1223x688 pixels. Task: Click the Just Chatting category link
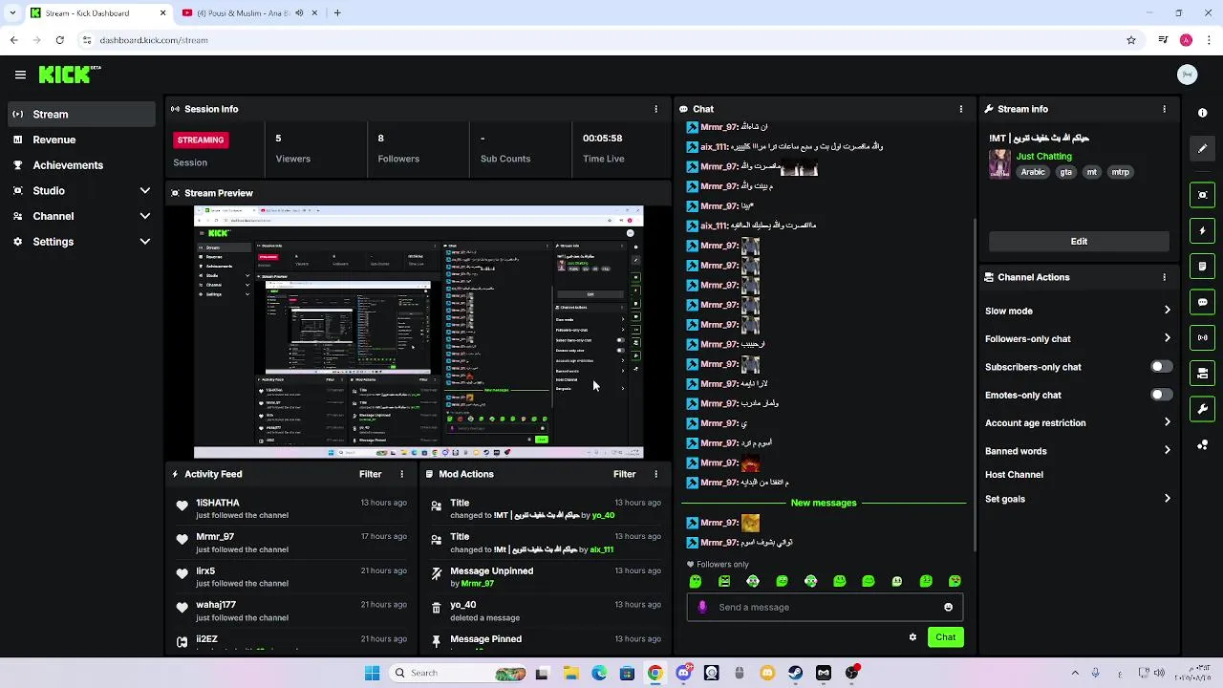(1043, 156)
